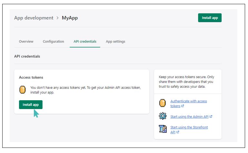
Task: Click the API credentials section heading
Action: point(27,56)
